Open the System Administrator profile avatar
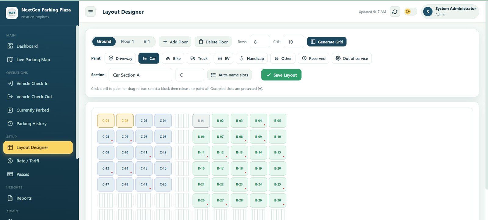Viewport: 488px width, 220px height. [x=428, y=12]
